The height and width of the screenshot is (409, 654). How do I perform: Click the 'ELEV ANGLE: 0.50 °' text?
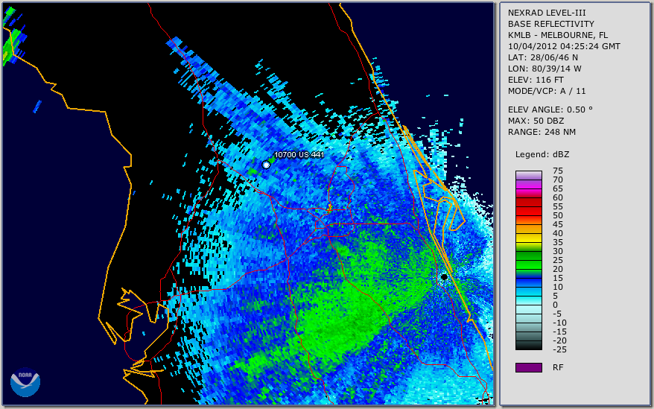tap(550, 110)
